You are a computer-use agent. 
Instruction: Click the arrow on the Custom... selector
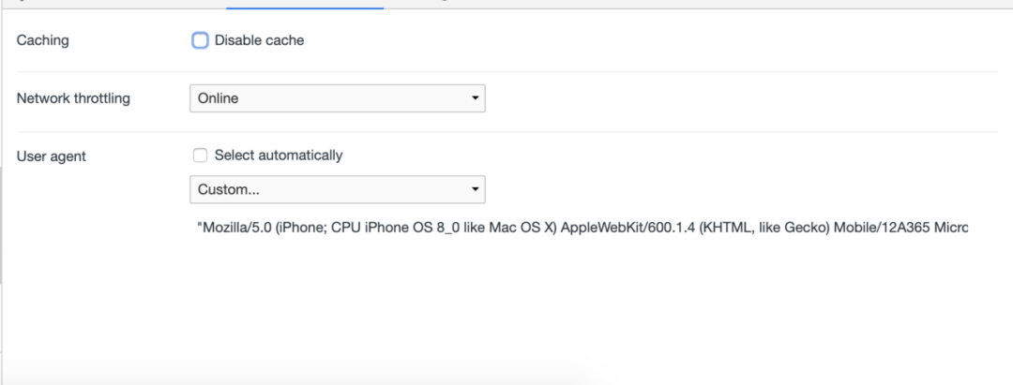[x=476, y=189]
